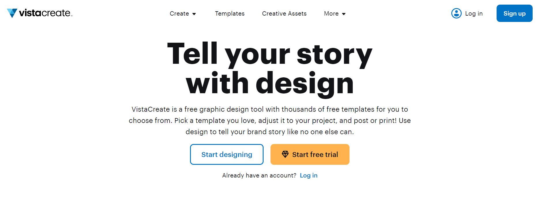The image size is (541, 200).
Task: Click the 'Tell your story' headline
Action: [270, 54]
